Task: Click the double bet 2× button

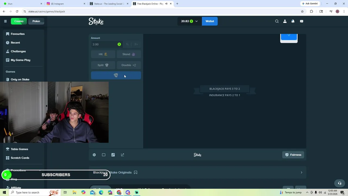Action: pyautogui.click(x=136, y=44)
